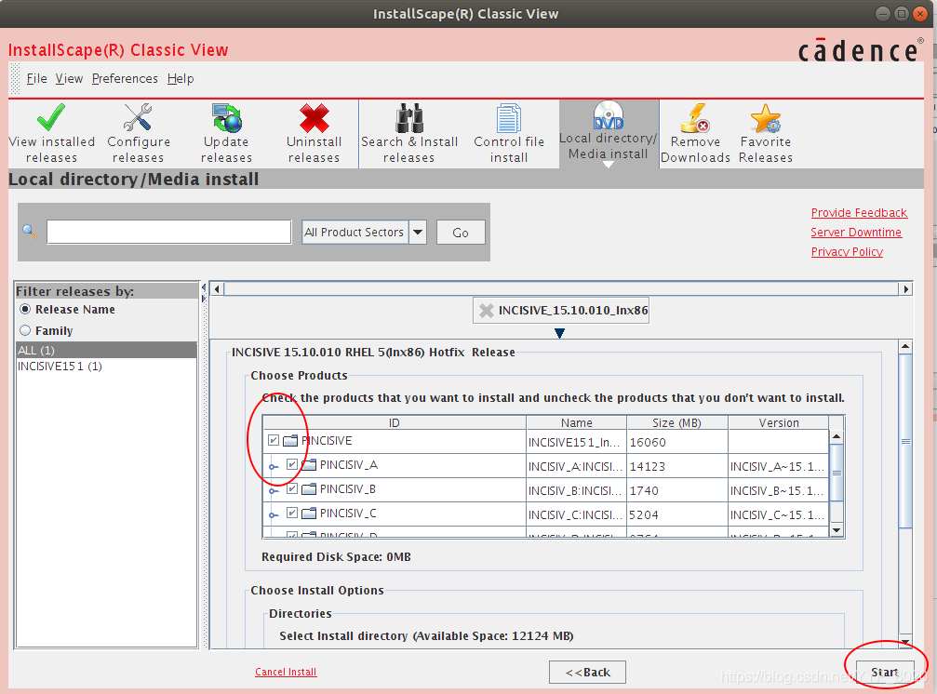Open Favorite Releases star icon
Screen dimensions: 937x694
[x=766, y=117]
